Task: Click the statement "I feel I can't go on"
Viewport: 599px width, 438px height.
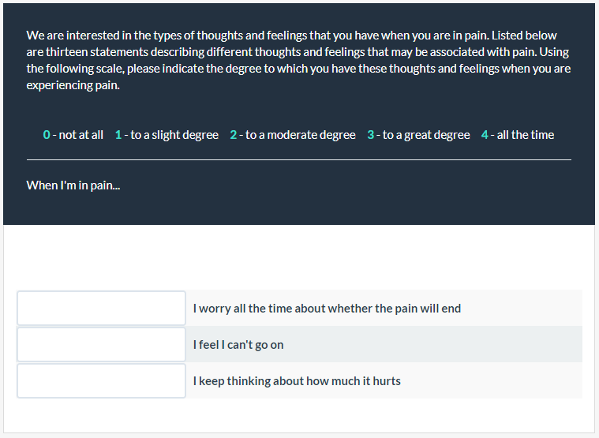Action: point(238,345)
